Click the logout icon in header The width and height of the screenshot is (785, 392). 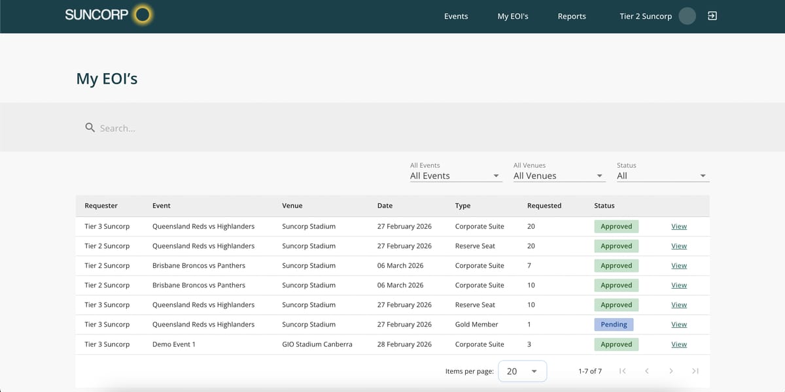(712, 16)
